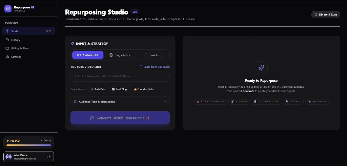347x166 pixels.
Task: Click the chevron on Audience Tone & Instructions
Action: pyautogui.click(x=164, y=102)
